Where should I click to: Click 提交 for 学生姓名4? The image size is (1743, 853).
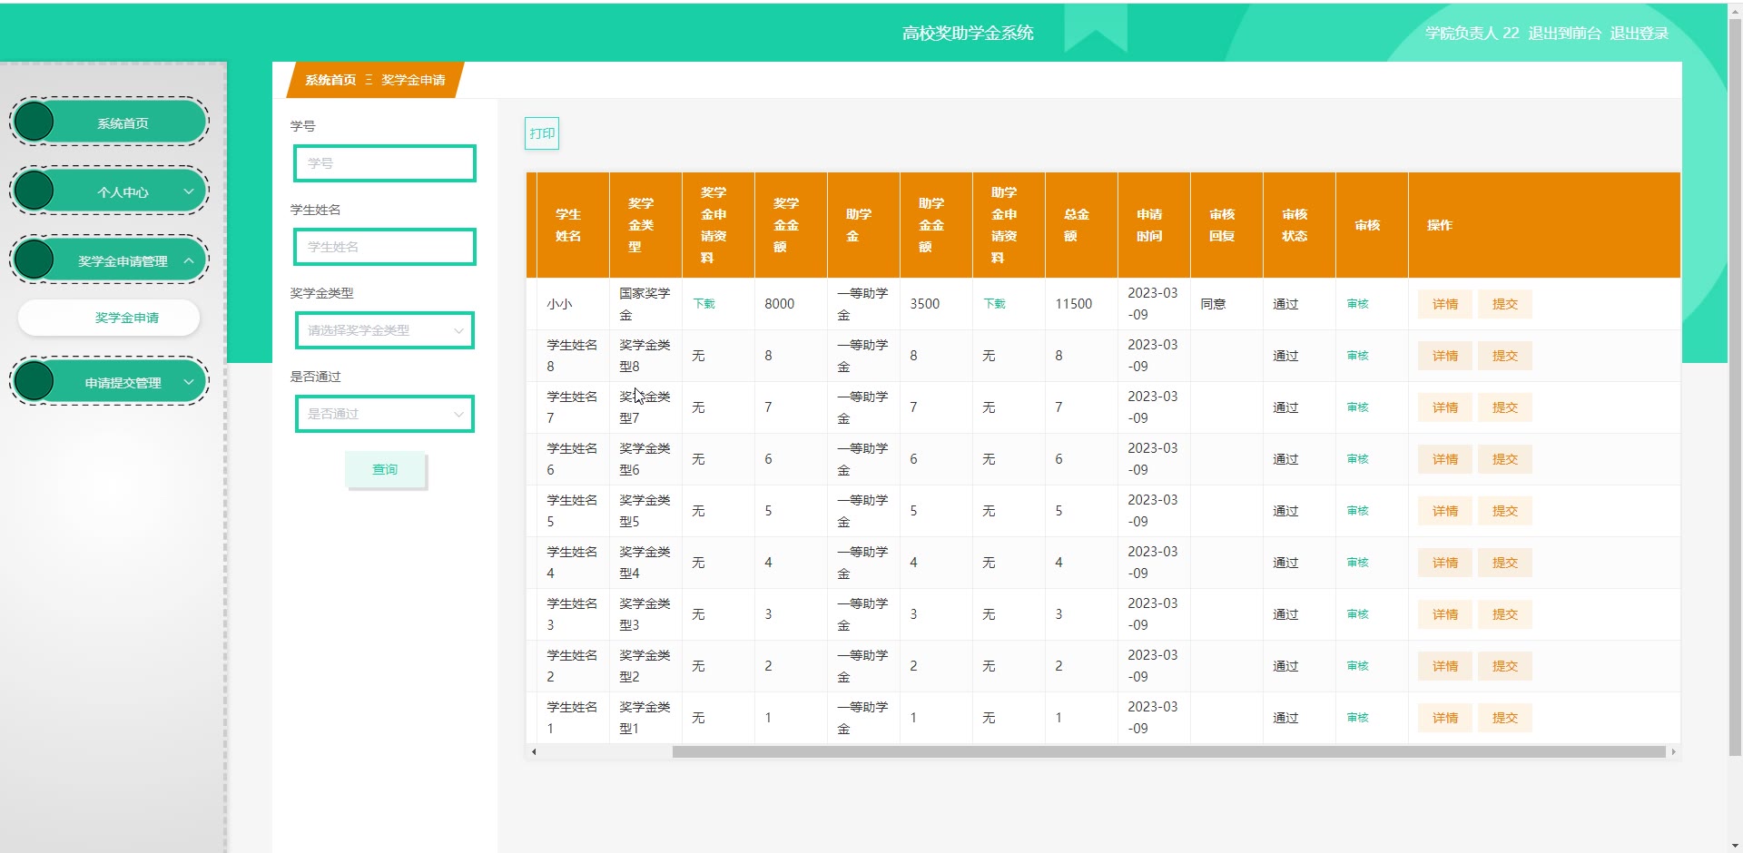coord(1505,563)
